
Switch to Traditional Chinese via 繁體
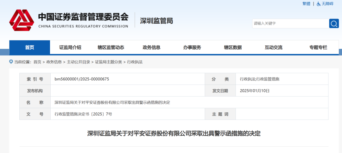tap(306, 4)
